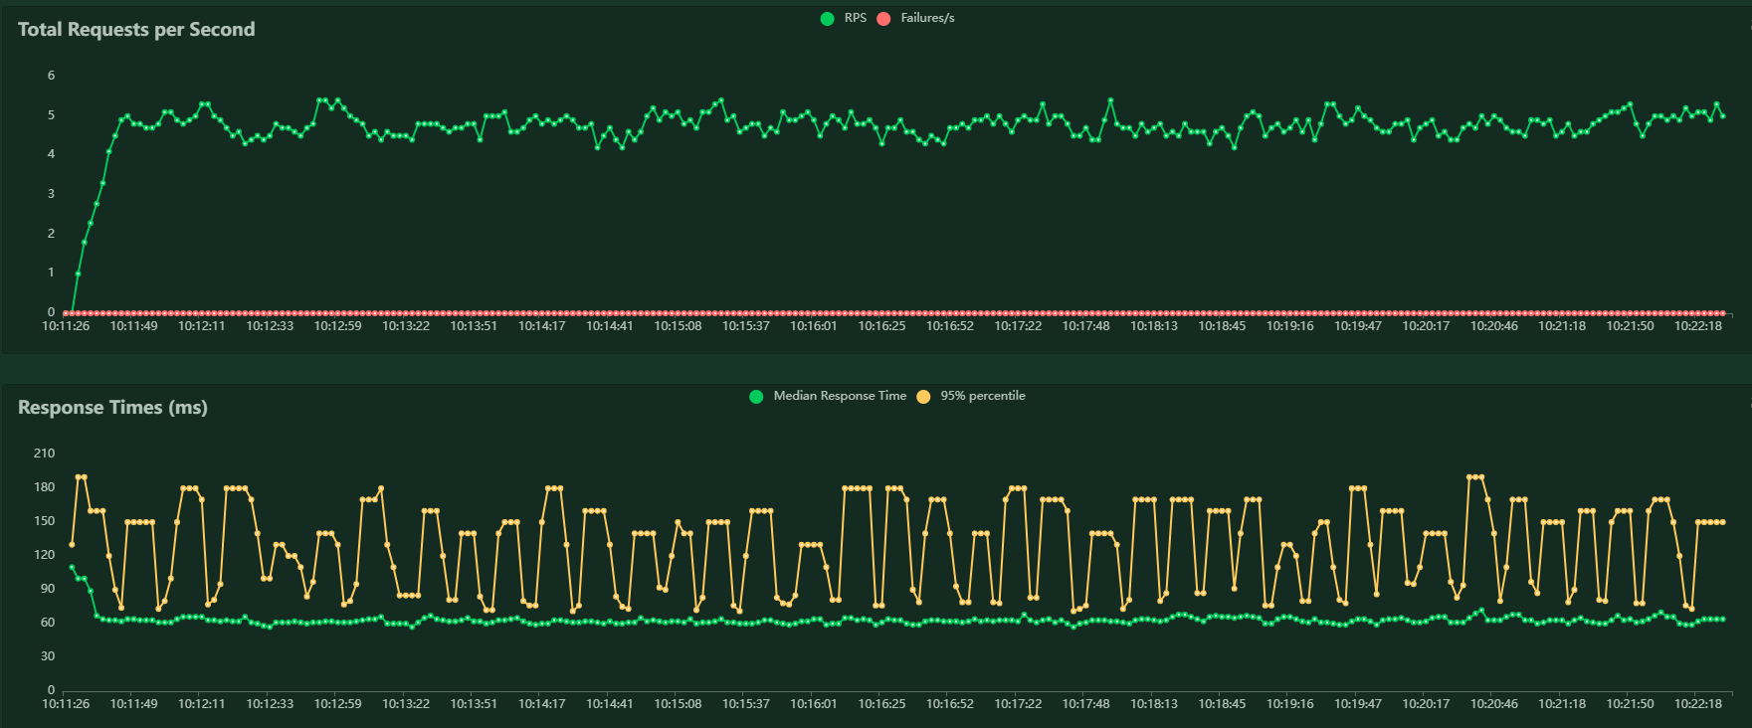Viewport: 1752px width, 728px height.
Task: Click the 10:13:22 tick on the response times chart
Action: pos(406,704)
